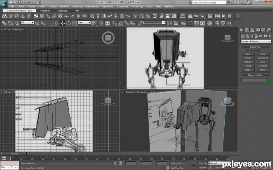273x170 pixels.
Task: Open the Utilities command panel tab
Action: (268, 30)
